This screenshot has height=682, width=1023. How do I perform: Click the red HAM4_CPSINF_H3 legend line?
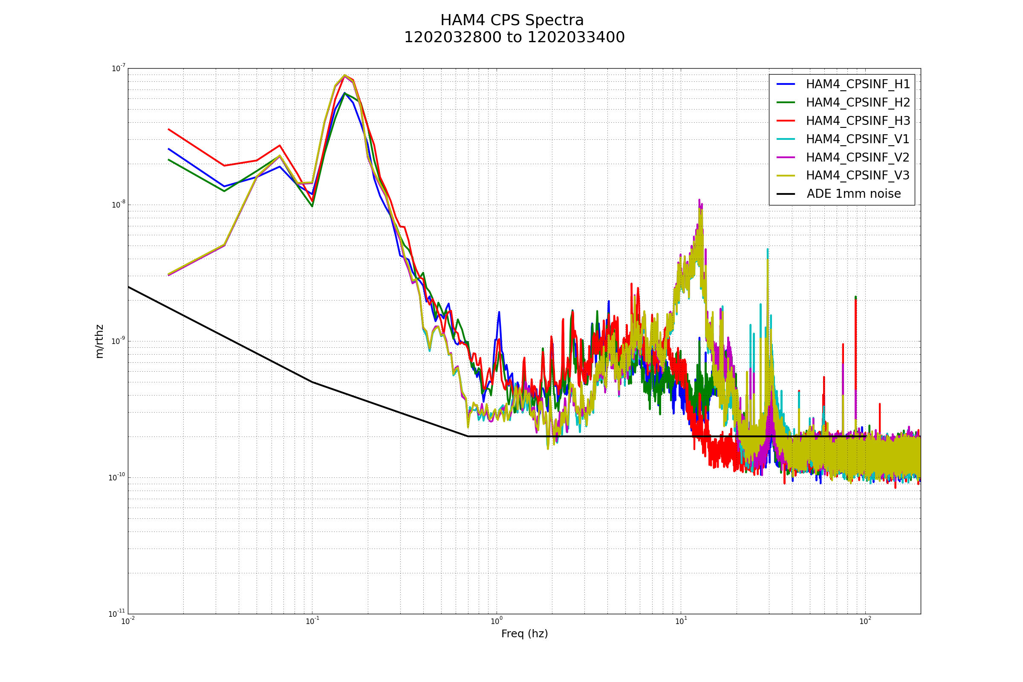pos(786,121)
